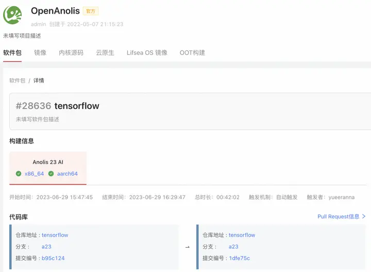Open commit b95c124 link
371x272 pixels.
click(x=53, y=258)
